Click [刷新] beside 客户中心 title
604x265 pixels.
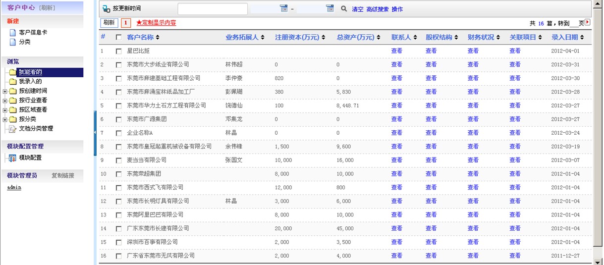(x=47, y=8)
